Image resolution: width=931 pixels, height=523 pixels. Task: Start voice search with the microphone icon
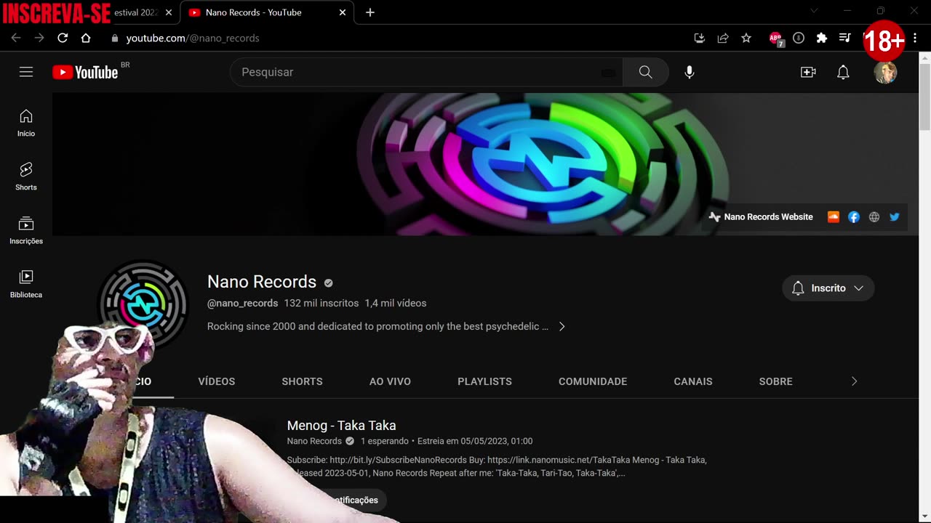point(690,72)
